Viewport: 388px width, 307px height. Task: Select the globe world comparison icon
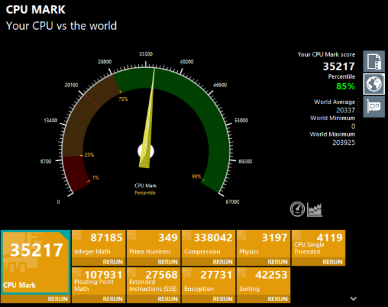point(374,84)
